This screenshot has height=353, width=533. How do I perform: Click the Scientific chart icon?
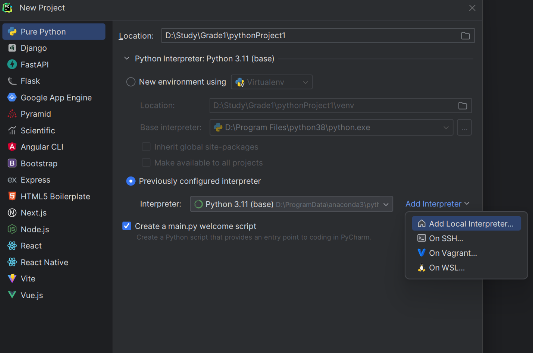(x=12, y=130)
